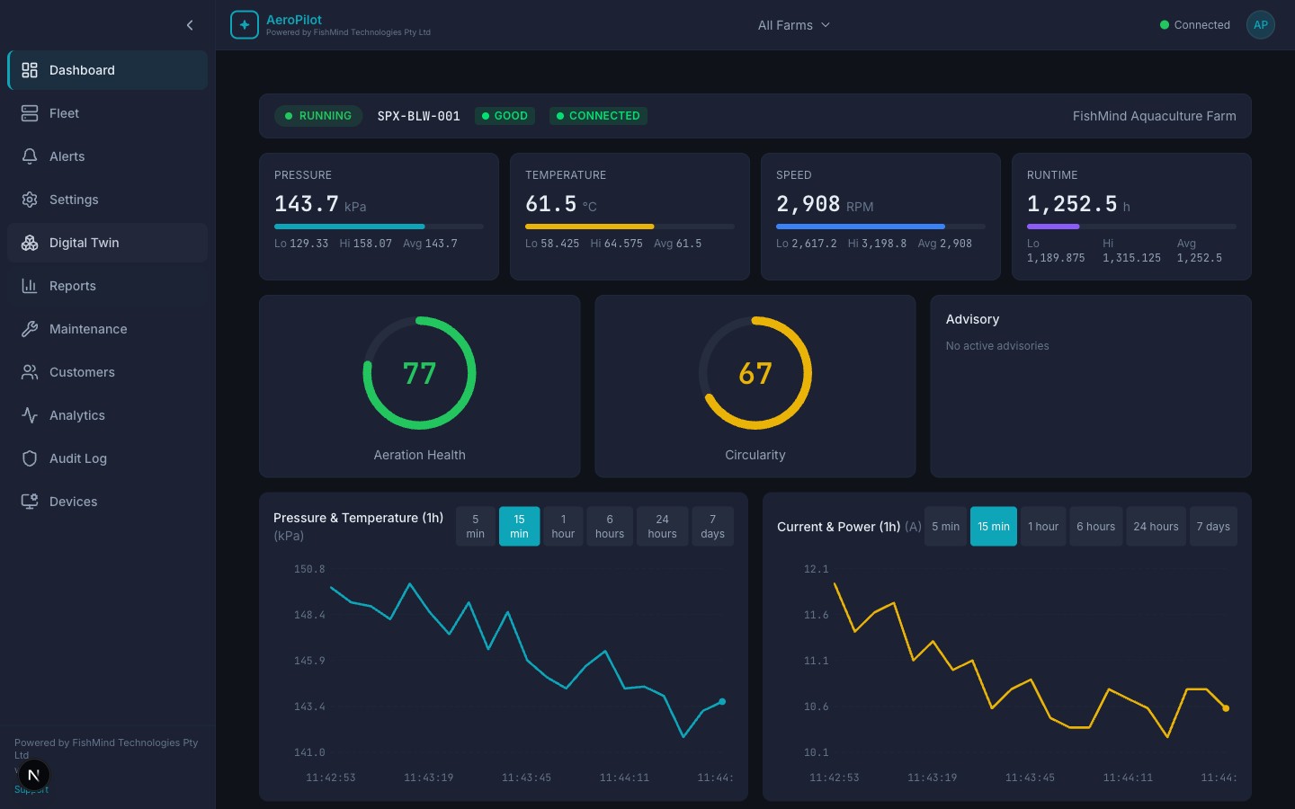The image size is (1295, 809).
Task: Click the Circularity gauge showing 67
Action: (755, 373)
